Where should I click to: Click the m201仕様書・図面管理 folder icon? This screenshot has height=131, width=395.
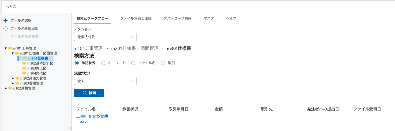click(x=17, y=53)
